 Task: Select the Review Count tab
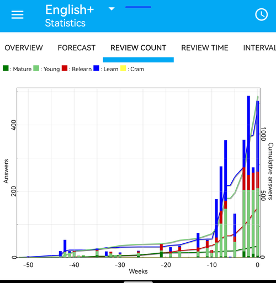click(139, 48)
